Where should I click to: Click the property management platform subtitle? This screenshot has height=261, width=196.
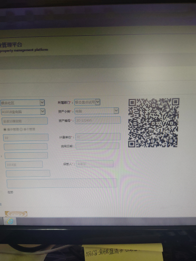(x=24, y=51)
